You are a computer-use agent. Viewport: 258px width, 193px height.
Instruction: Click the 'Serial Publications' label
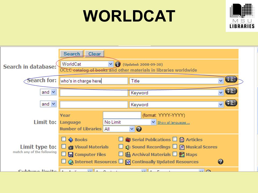[x=151, y=140]
